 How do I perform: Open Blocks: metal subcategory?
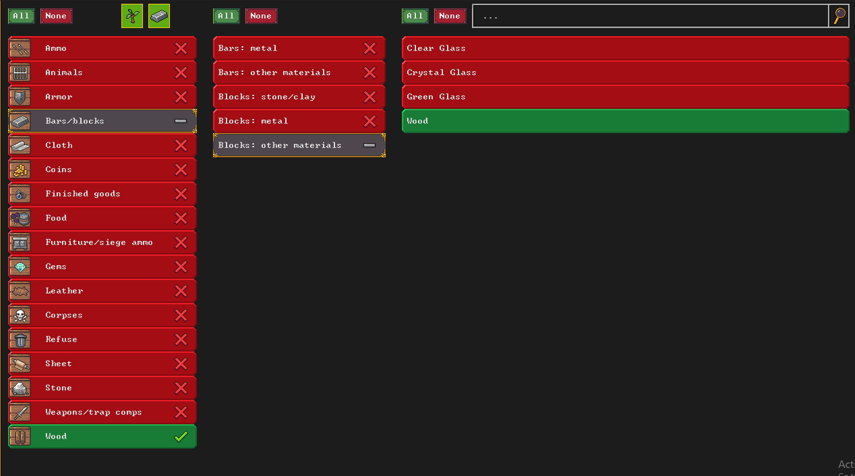(x=299, y=121)
